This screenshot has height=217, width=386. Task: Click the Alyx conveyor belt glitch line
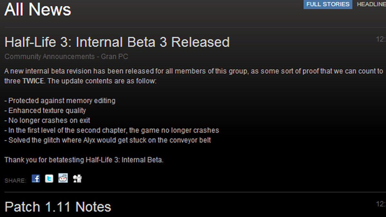(107, 140)
